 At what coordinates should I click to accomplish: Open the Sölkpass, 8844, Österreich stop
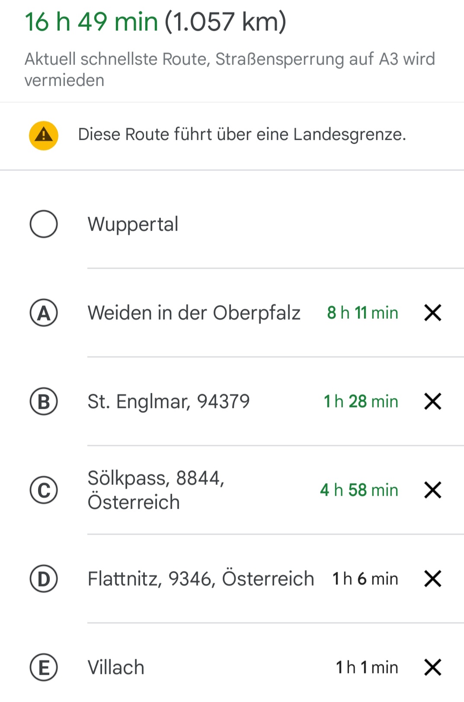click(x=156, y=490)
